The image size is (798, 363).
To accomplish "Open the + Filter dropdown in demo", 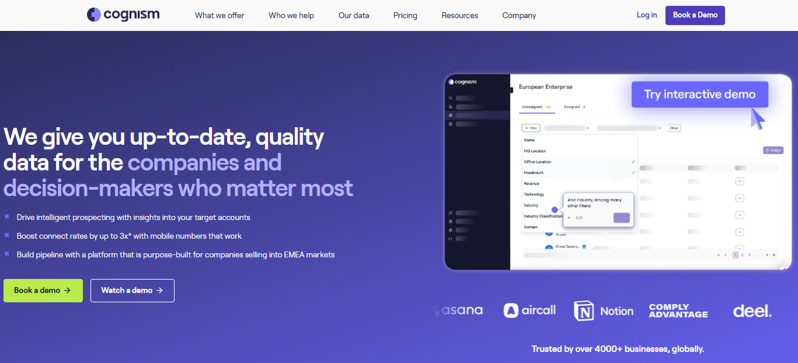I will 531,128.
